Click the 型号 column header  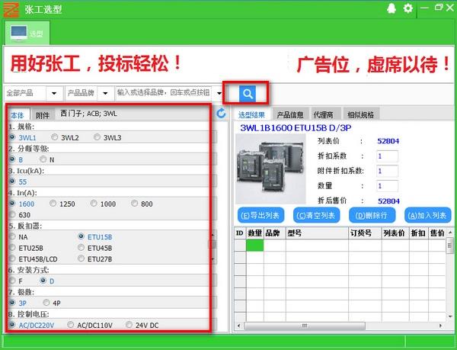click(x=317, y=233)
